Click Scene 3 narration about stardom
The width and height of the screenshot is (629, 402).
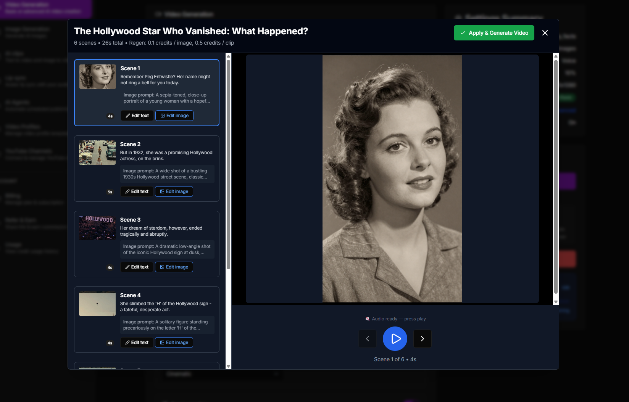(x=161, y=231)
